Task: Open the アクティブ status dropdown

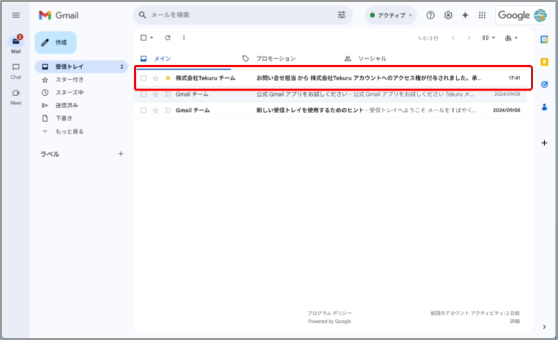Action: [391, 15]
